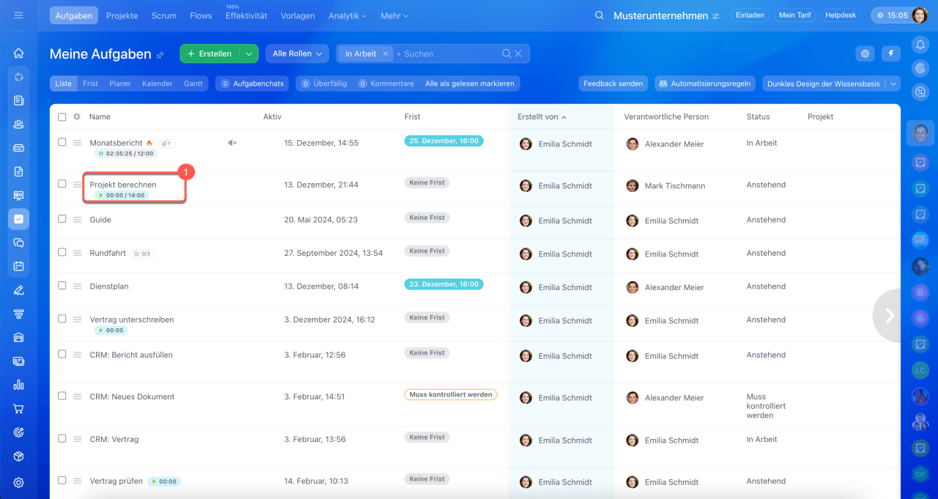Open the hamburger menu in sidebar
The width and height of the screenshot is (938, 499).
(x=18, y=15)
